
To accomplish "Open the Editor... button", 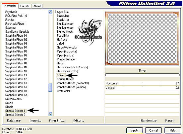I will click(x=79, y=120).
